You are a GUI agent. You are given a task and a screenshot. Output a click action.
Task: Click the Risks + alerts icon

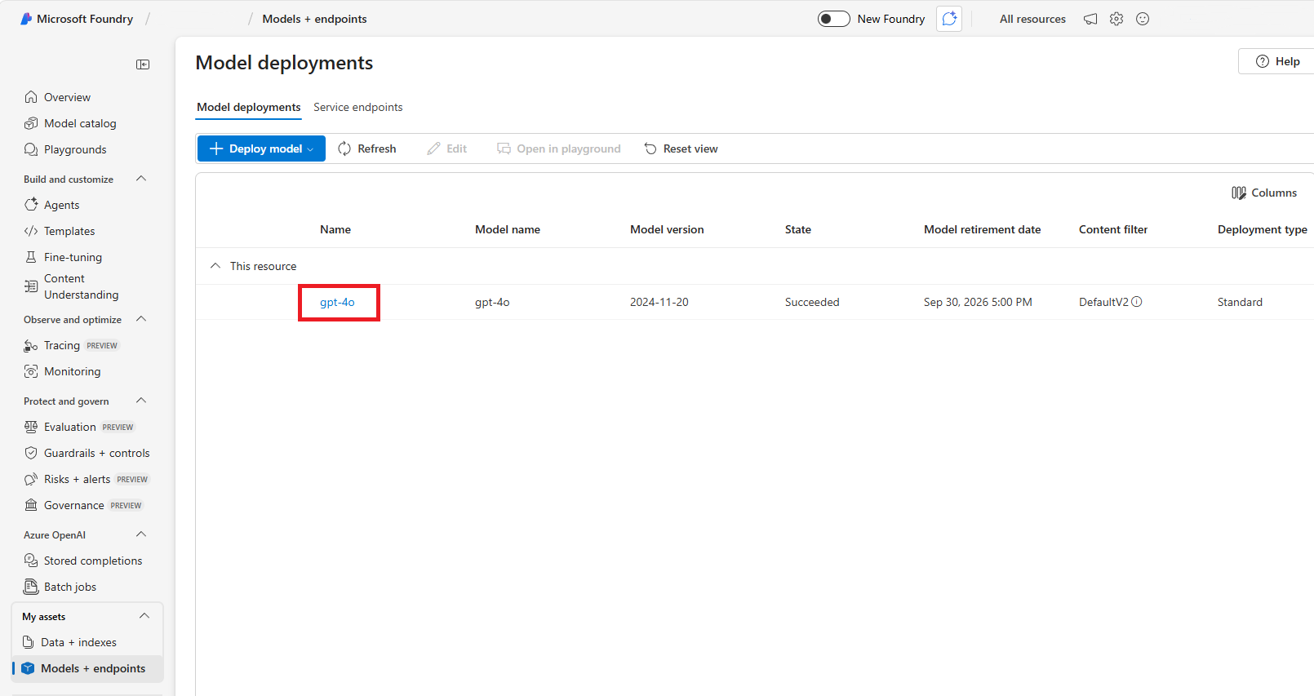click(31, 479)
